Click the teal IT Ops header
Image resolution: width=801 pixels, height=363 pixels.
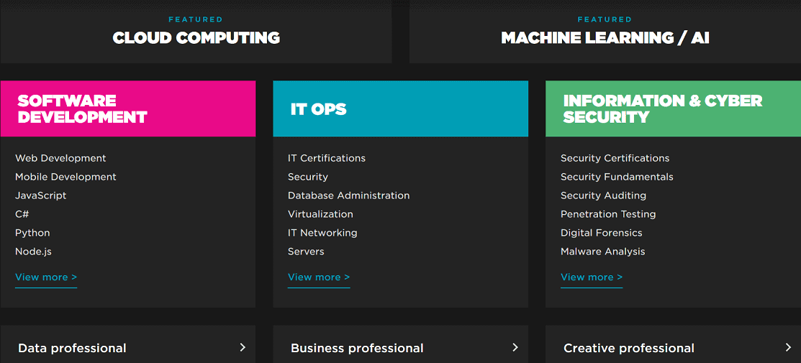400,109
